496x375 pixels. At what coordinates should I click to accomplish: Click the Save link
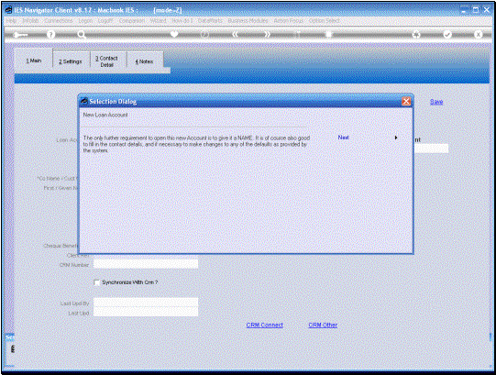[436, 102]
